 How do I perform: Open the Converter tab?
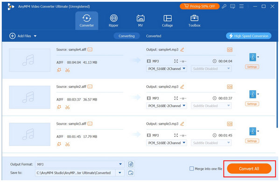[87, 20]
